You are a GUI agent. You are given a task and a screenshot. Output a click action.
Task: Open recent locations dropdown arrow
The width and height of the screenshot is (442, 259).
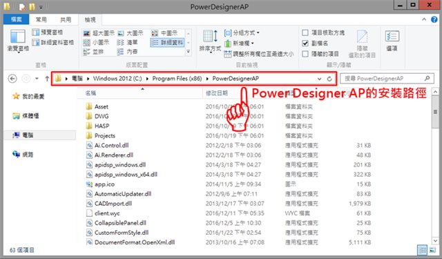pyautogui.click(x=37, y=79)
